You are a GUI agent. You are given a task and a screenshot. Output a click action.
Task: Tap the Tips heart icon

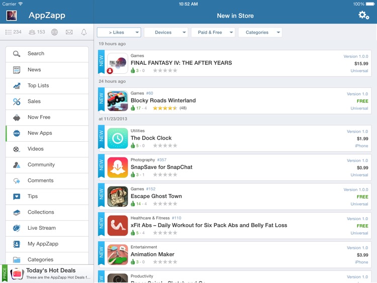click(x=17, y=197)
